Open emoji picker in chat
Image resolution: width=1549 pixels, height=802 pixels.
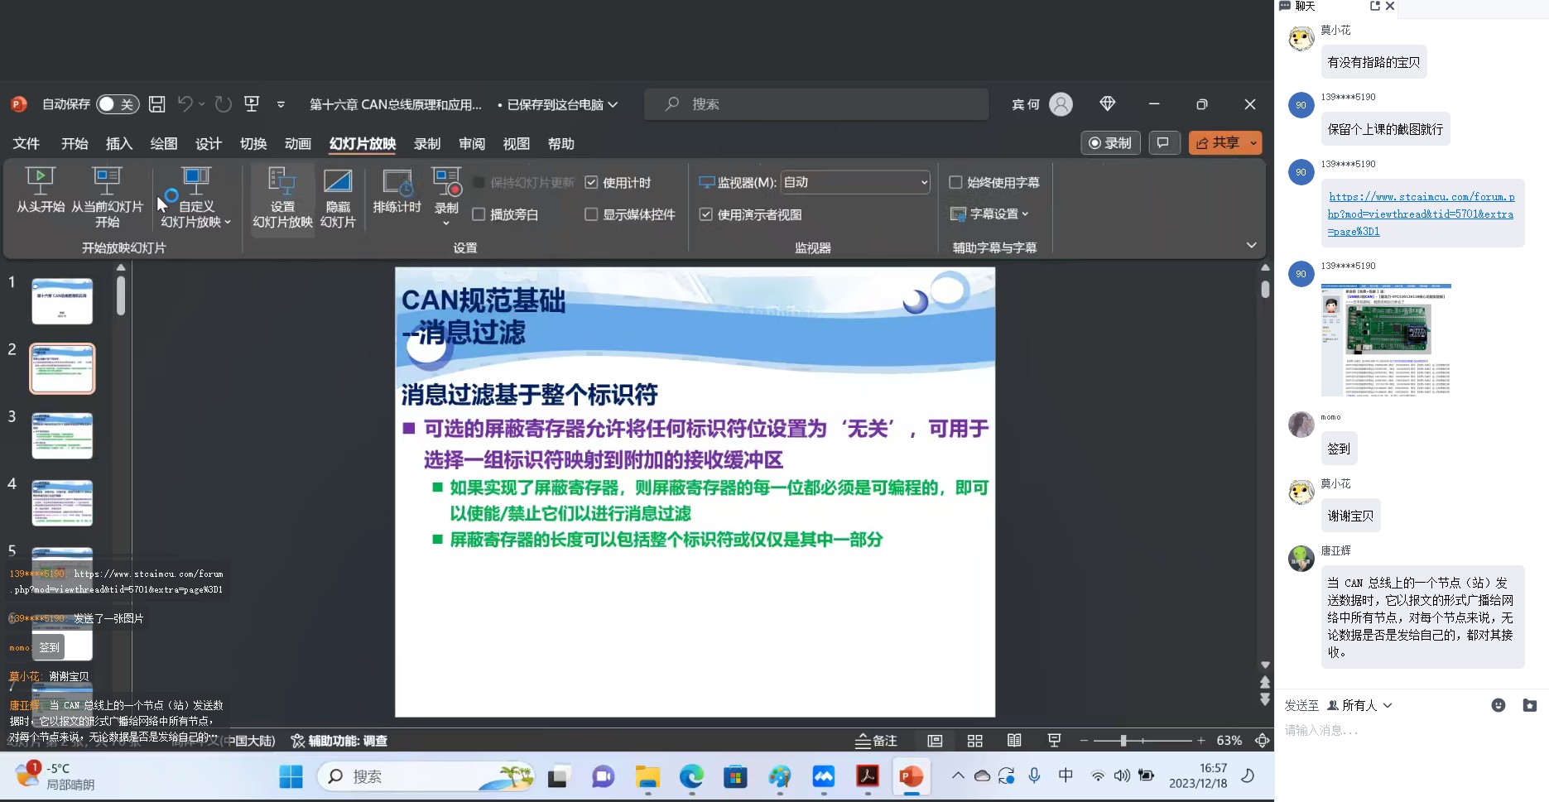click(x=1498, y=705)
